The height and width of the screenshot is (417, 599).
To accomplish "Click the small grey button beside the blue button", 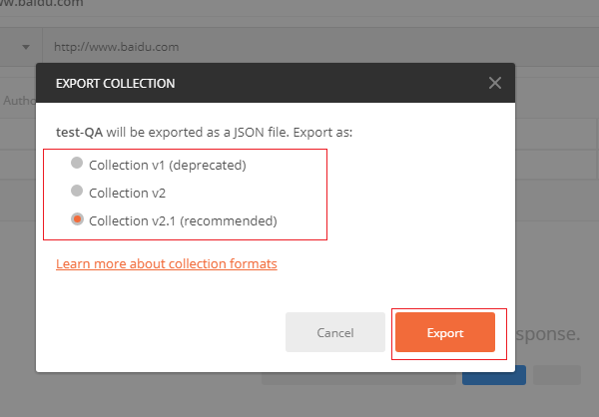I will pos(557,376).
